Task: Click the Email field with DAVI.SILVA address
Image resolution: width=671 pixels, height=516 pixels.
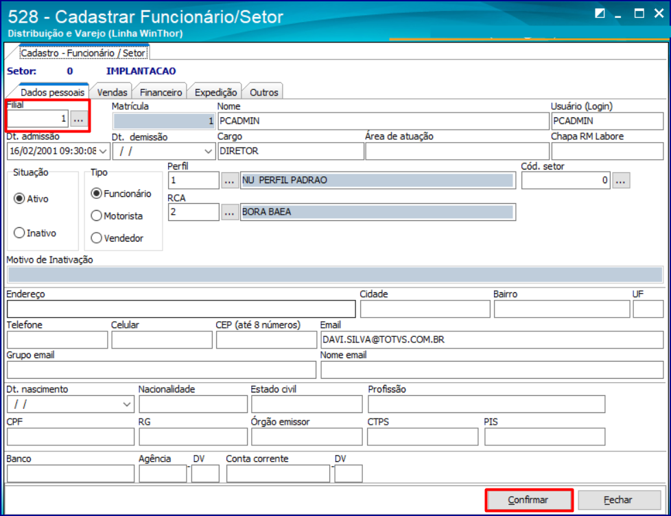Action: pyautogui.click(x=492, y=340)
